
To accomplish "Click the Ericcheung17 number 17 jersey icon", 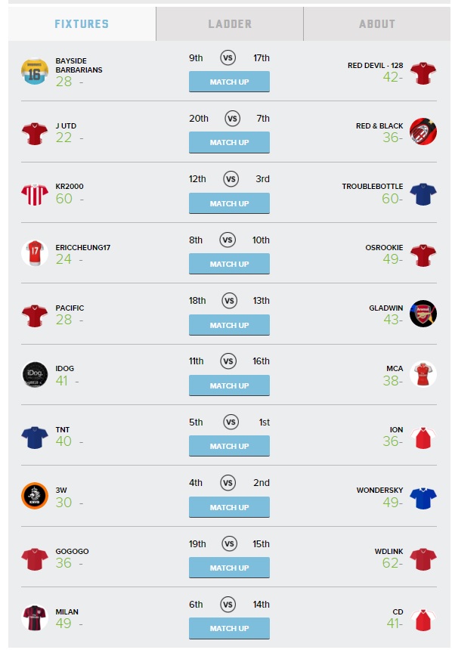I will pos(35,253).
